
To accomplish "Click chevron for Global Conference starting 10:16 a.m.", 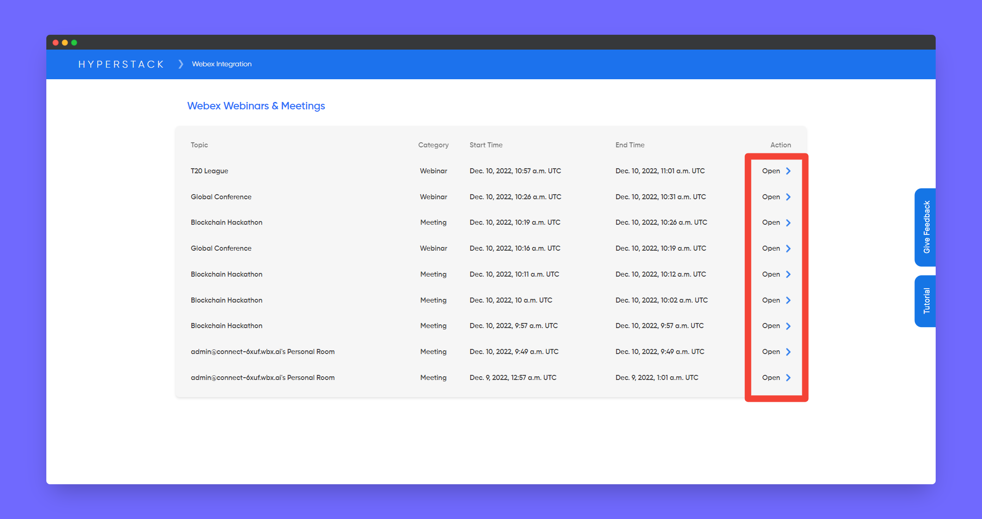I will [788, 248].
